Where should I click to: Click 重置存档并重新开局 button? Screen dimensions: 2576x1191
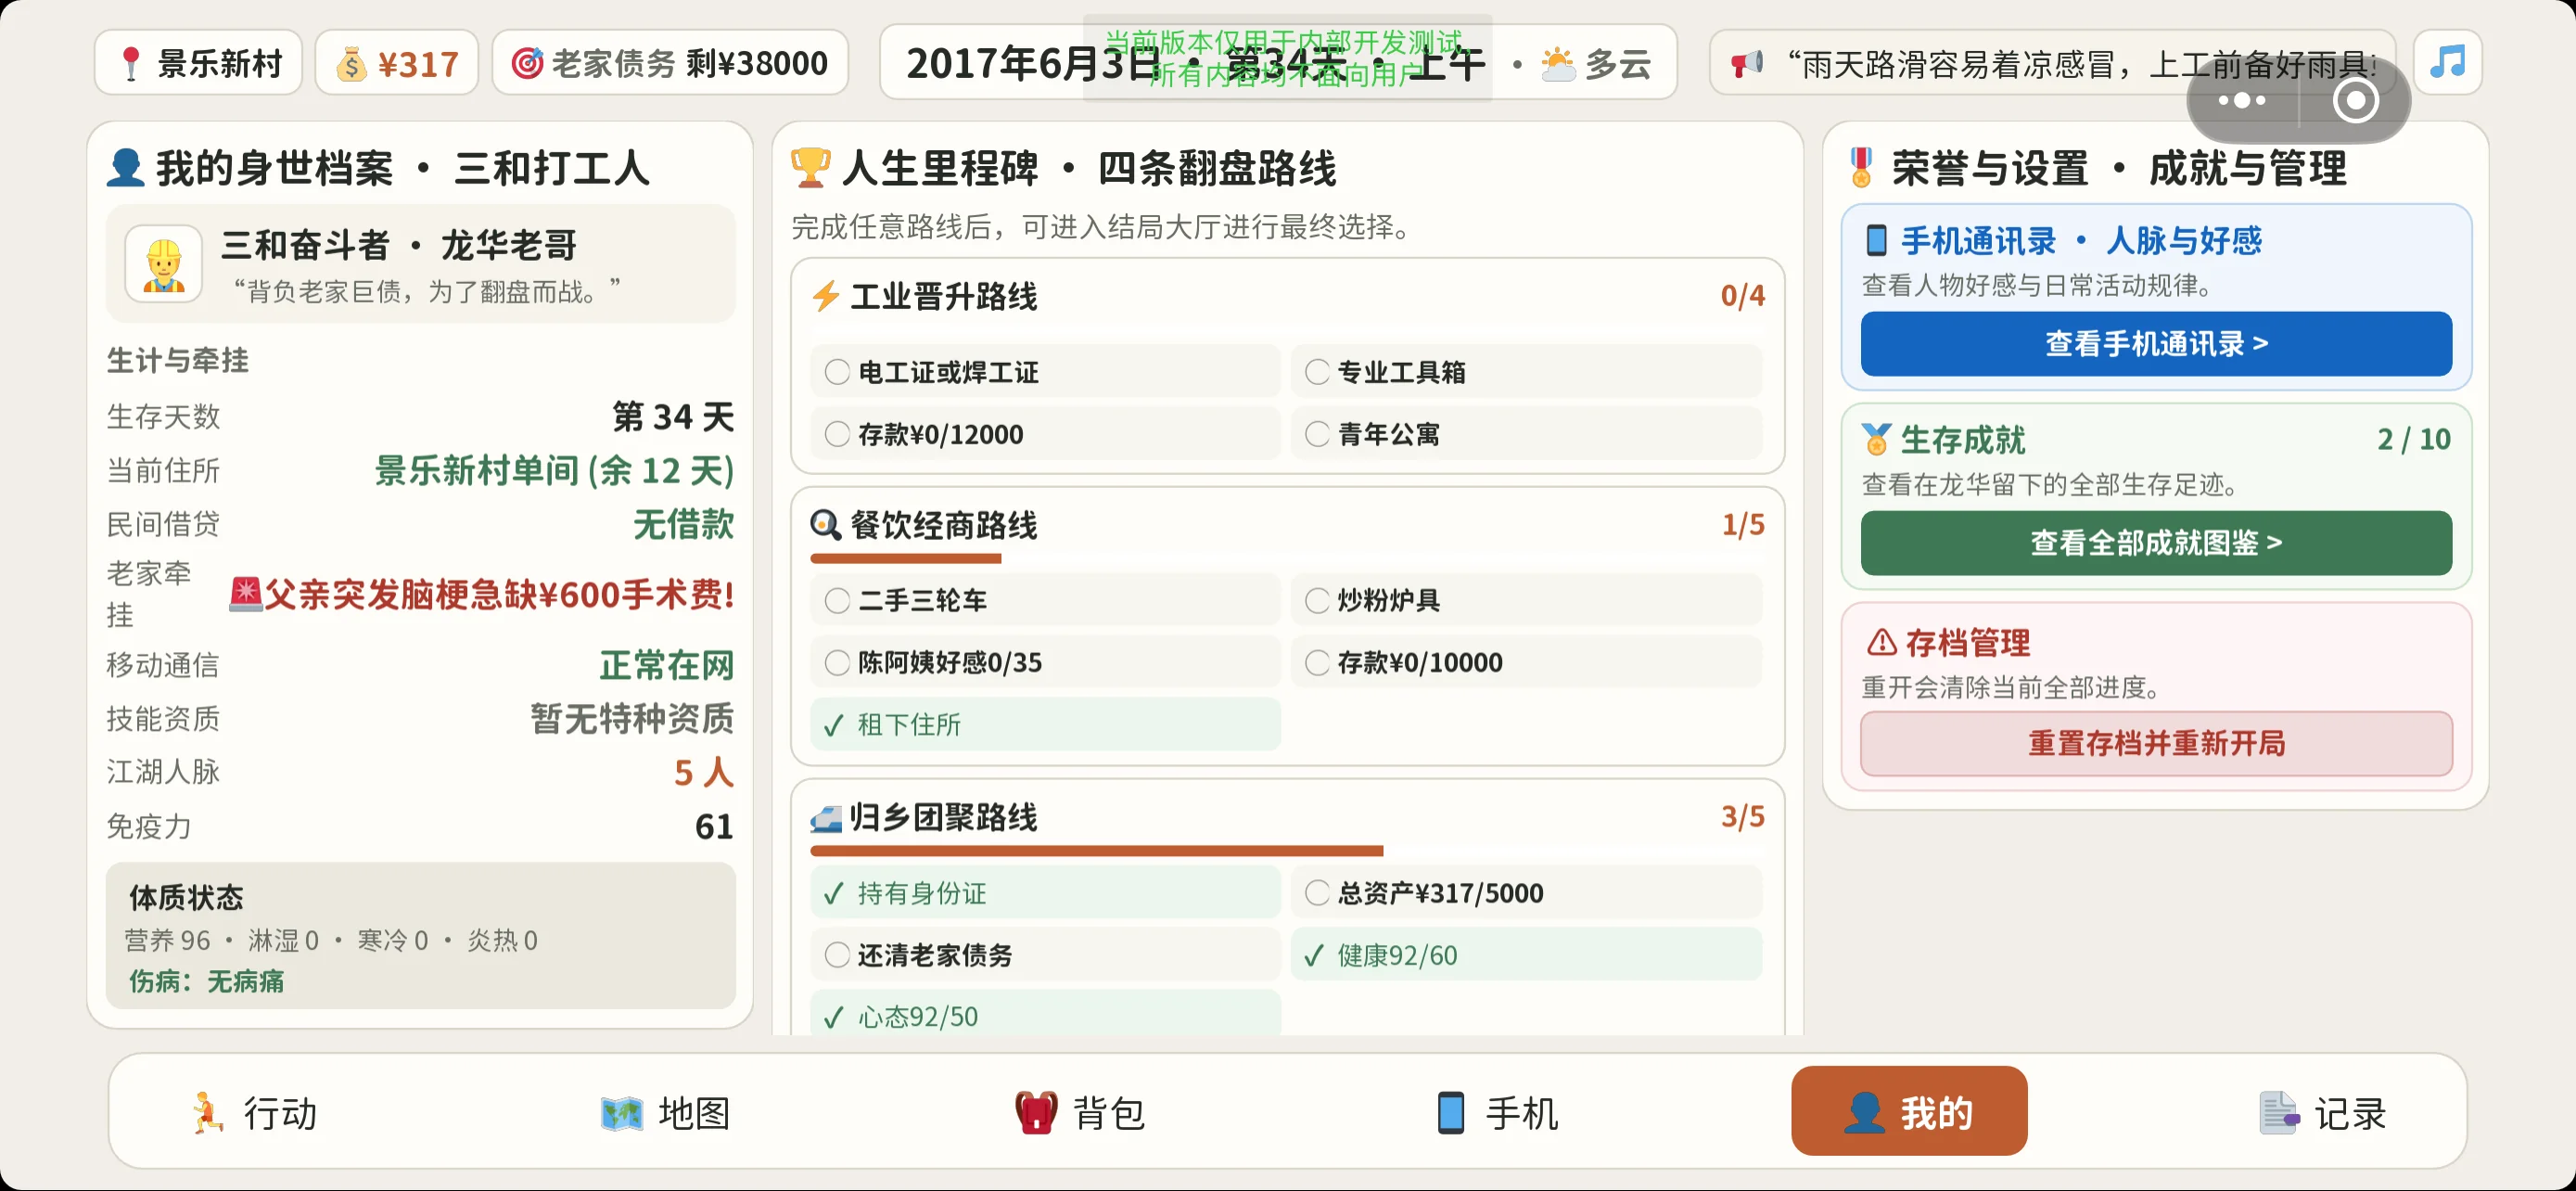[x=2156, y=743]
